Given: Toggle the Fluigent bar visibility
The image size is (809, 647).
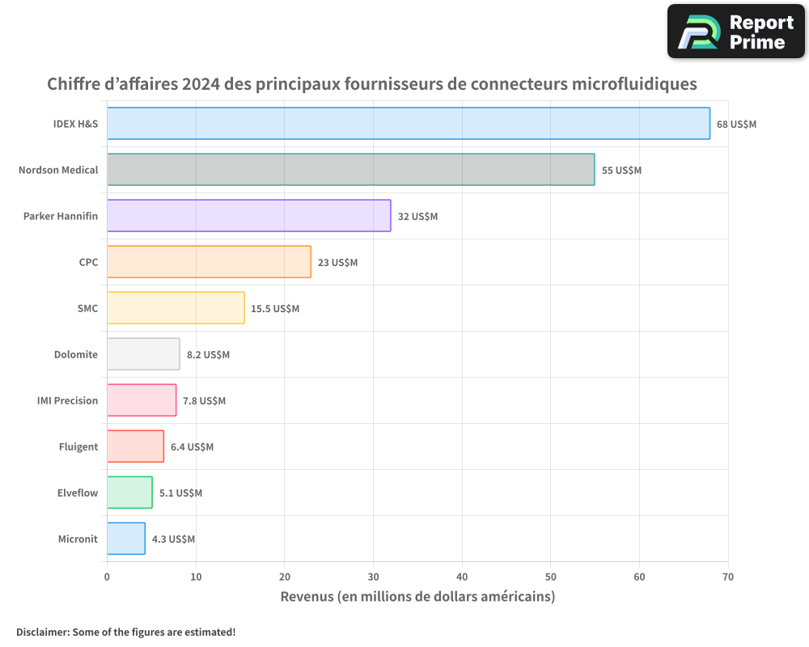Looking at the screenshot, I should point(135,446).
